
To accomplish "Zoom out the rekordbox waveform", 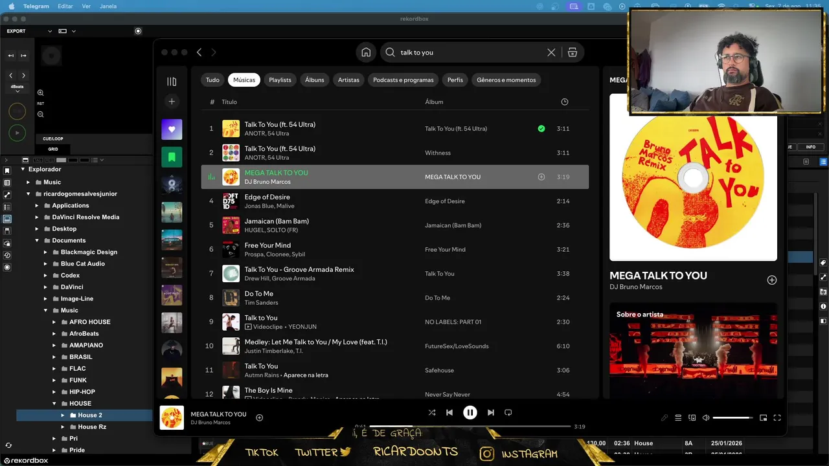I will coord(40,115).
